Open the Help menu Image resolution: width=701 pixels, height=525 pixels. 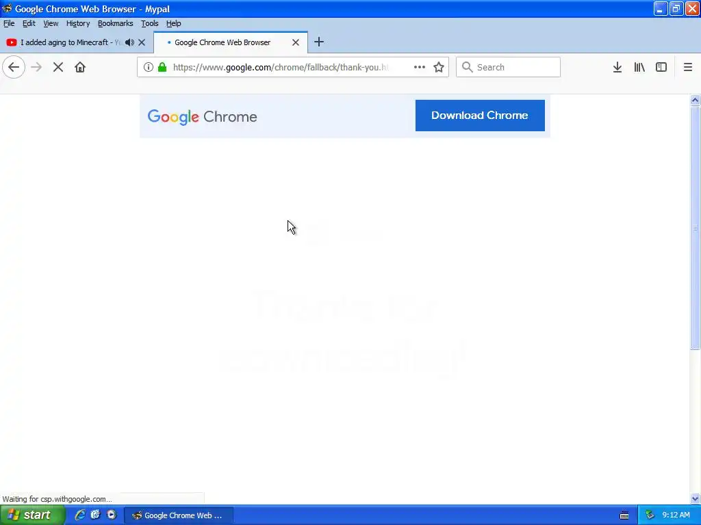pyautogui.click(x=173, y=23)
